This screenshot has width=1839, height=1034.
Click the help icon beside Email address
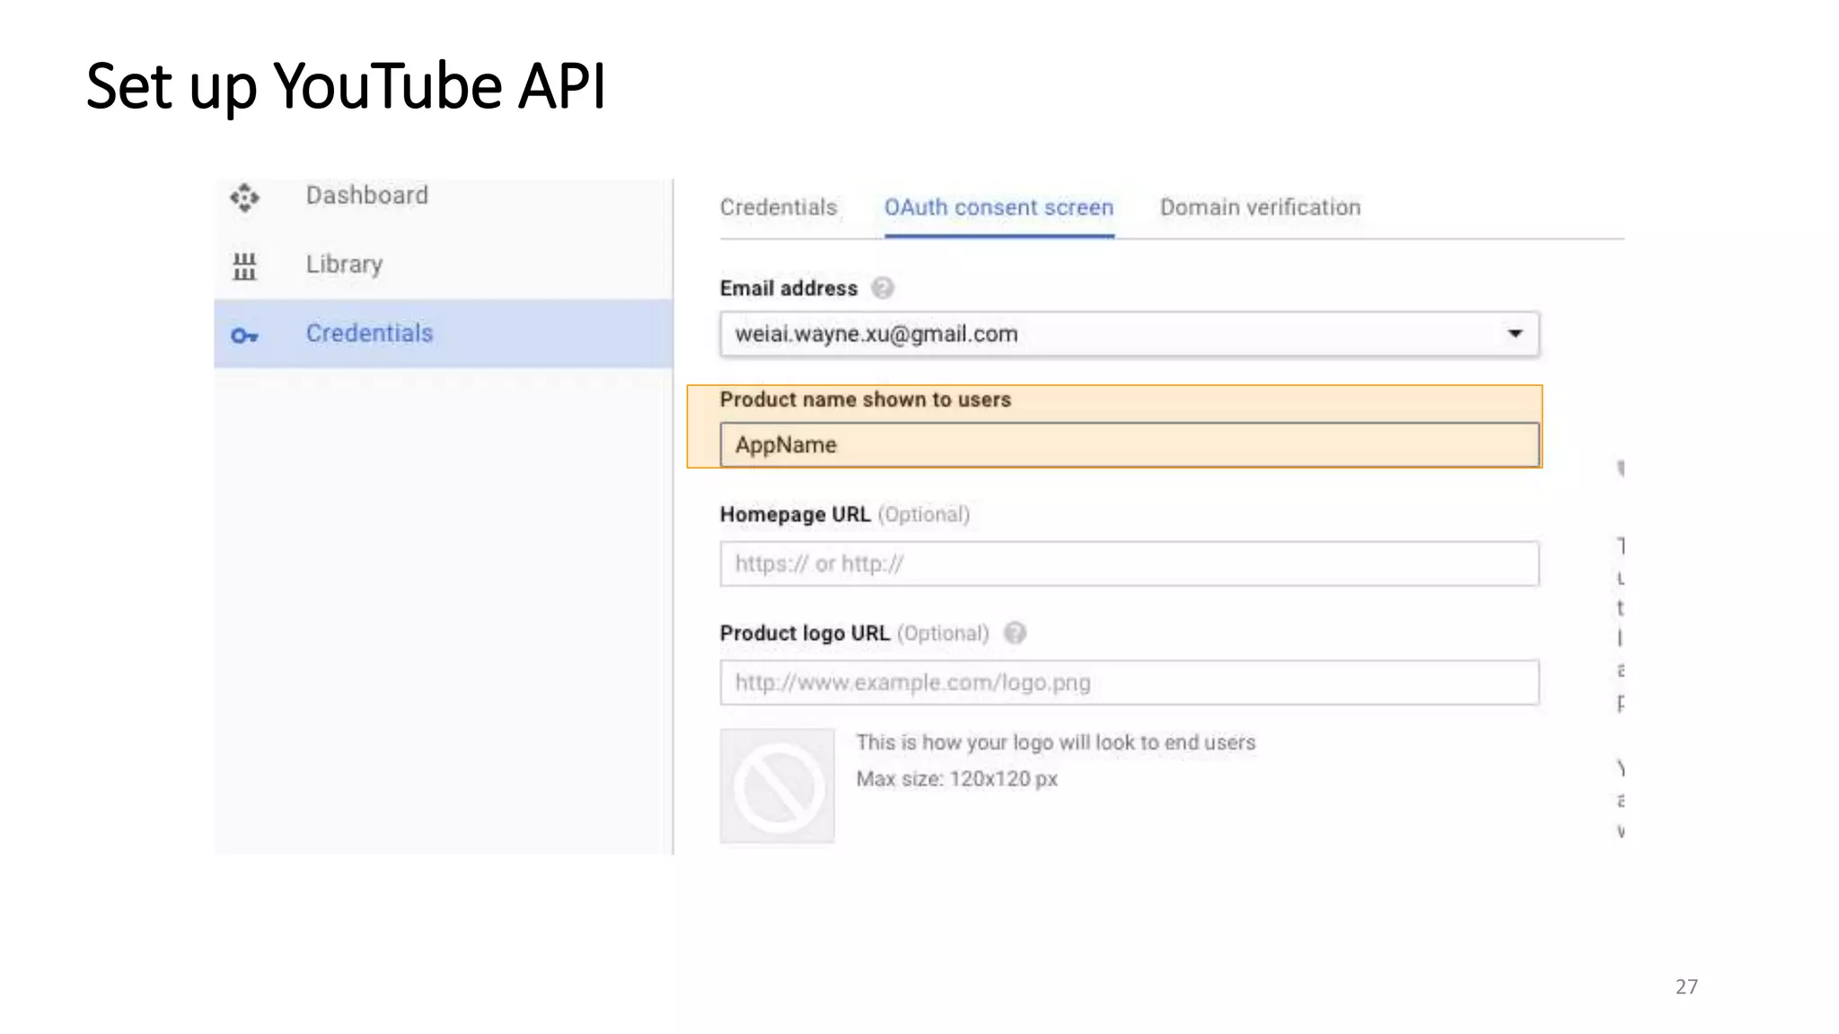click(883, 288)
